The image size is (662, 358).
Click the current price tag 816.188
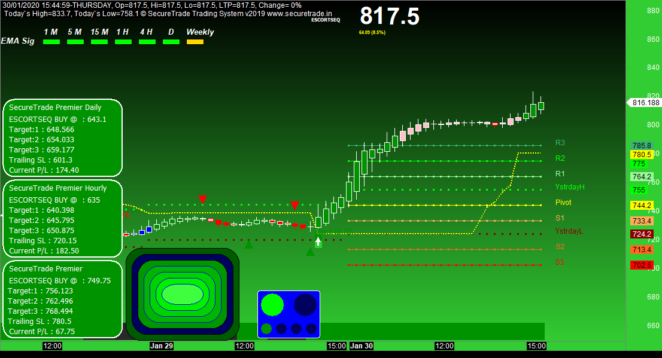tap(643, 102)
